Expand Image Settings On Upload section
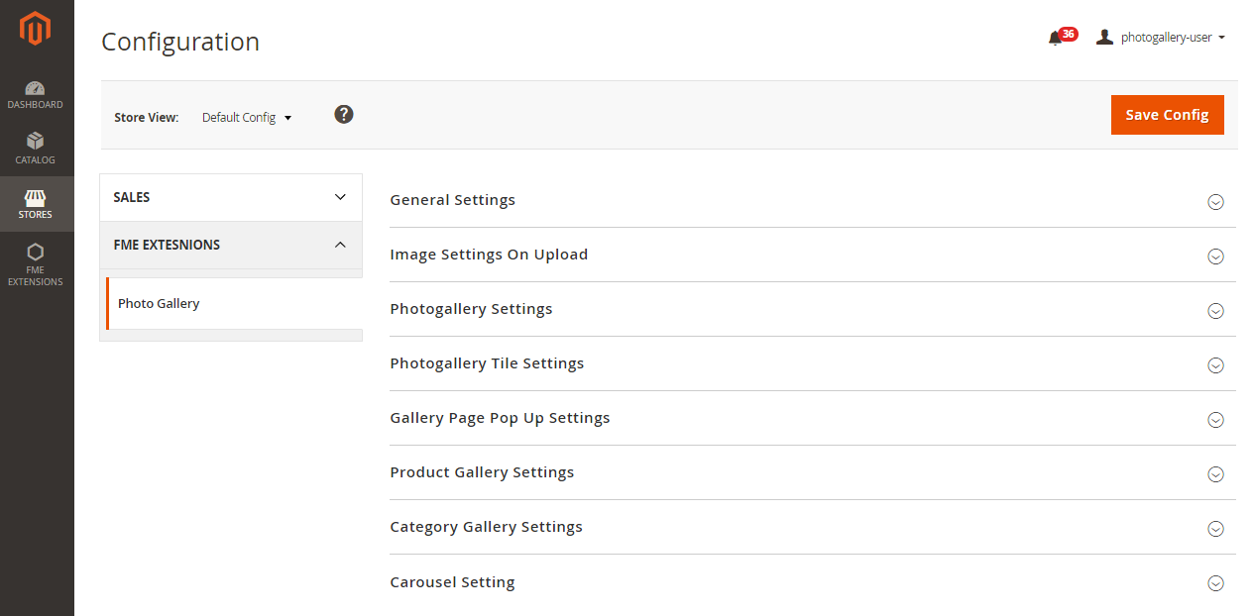The width and height of the screenshot is (1253, 616). [489, 255]
